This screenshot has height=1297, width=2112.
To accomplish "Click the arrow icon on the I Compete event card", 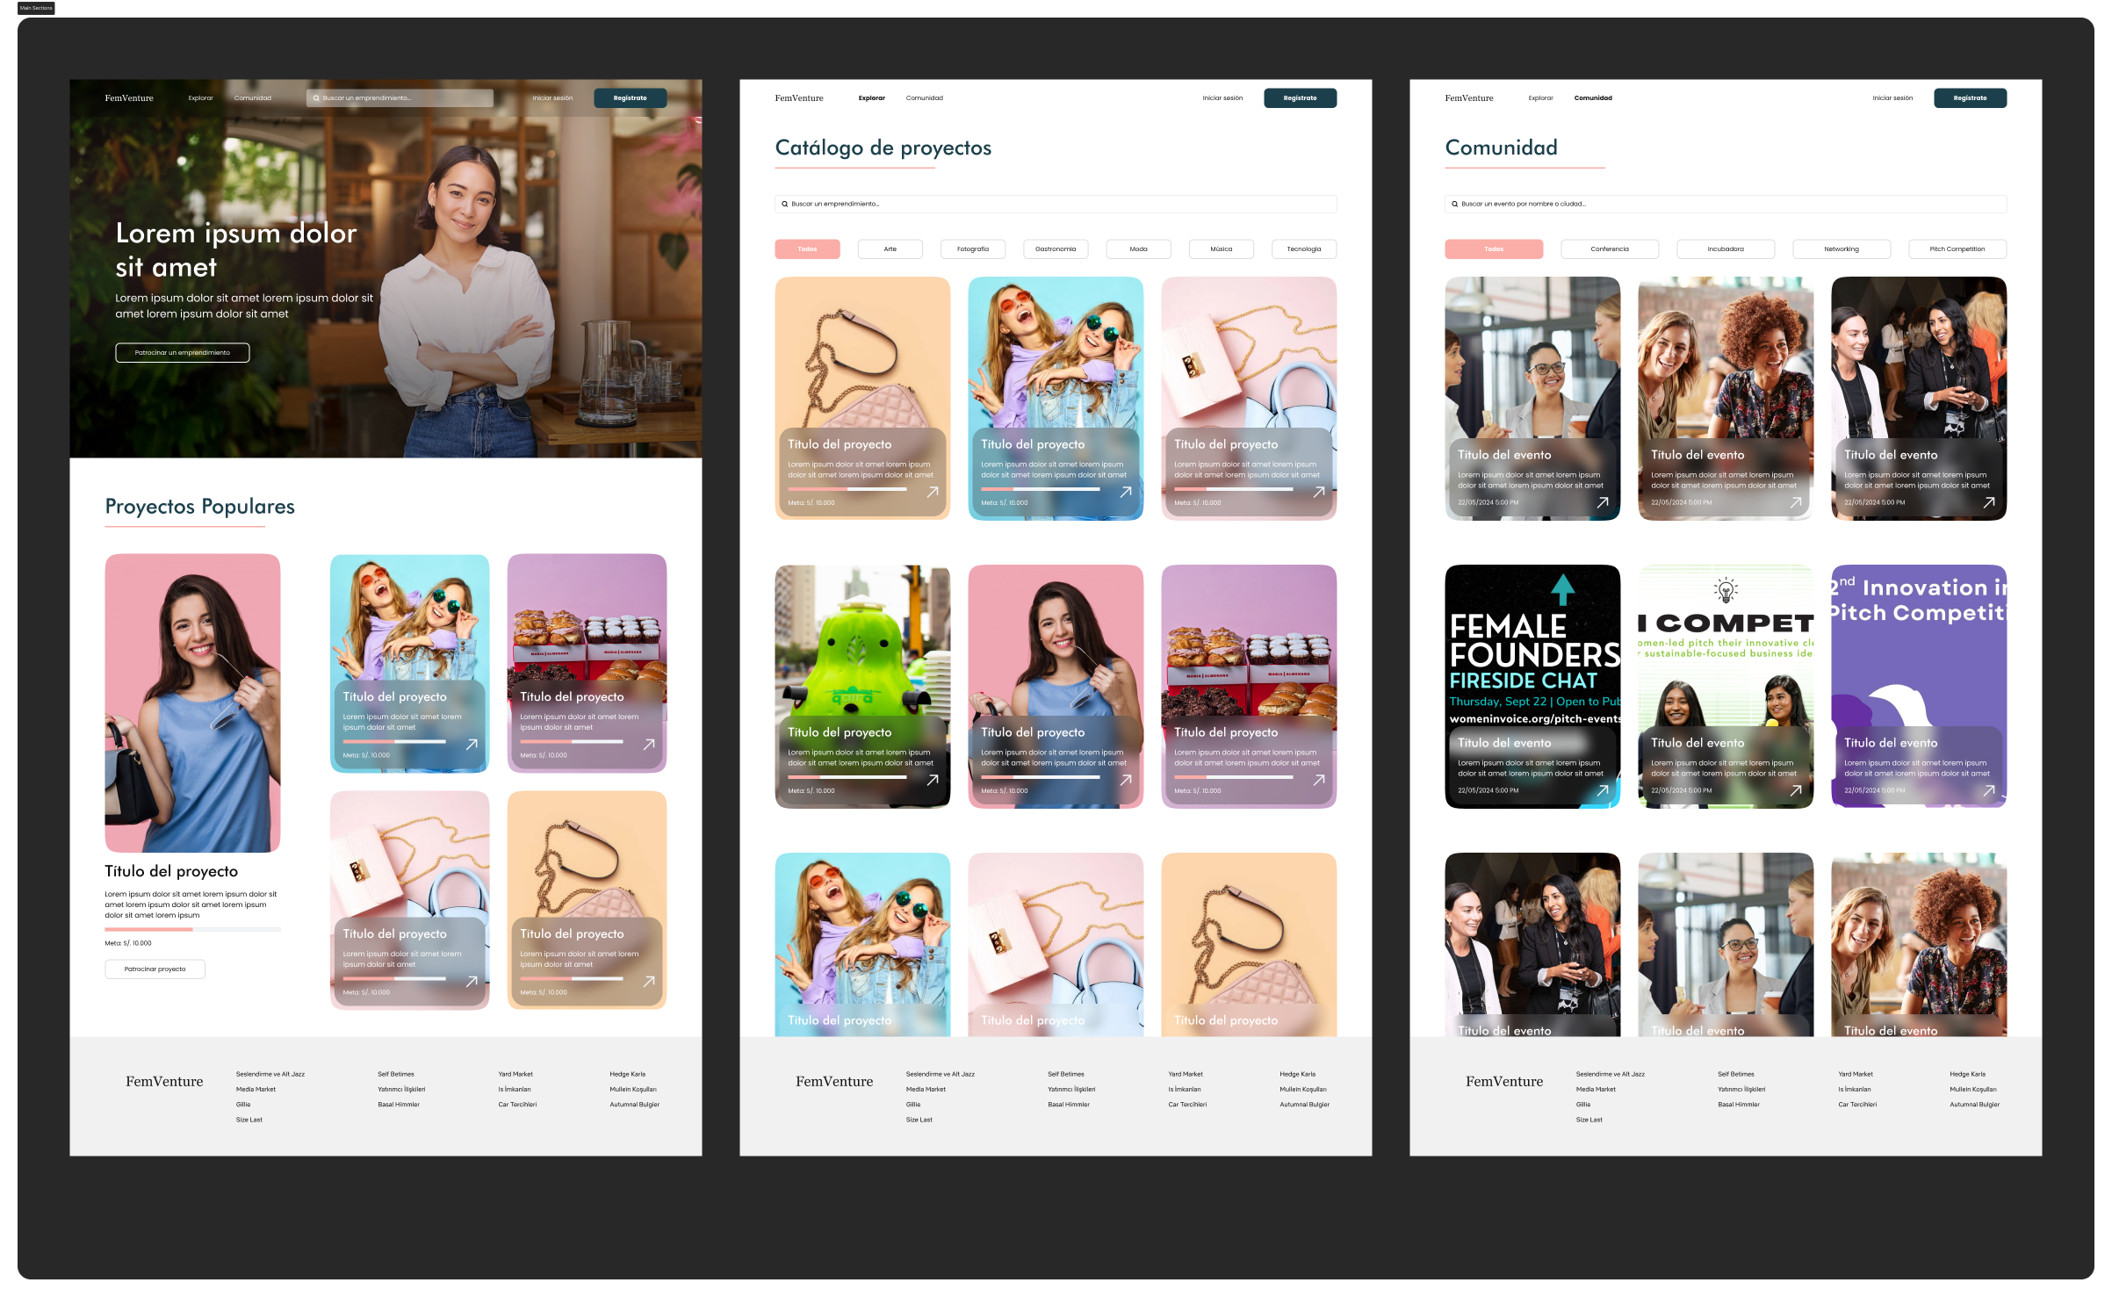I will point(1796,790).
